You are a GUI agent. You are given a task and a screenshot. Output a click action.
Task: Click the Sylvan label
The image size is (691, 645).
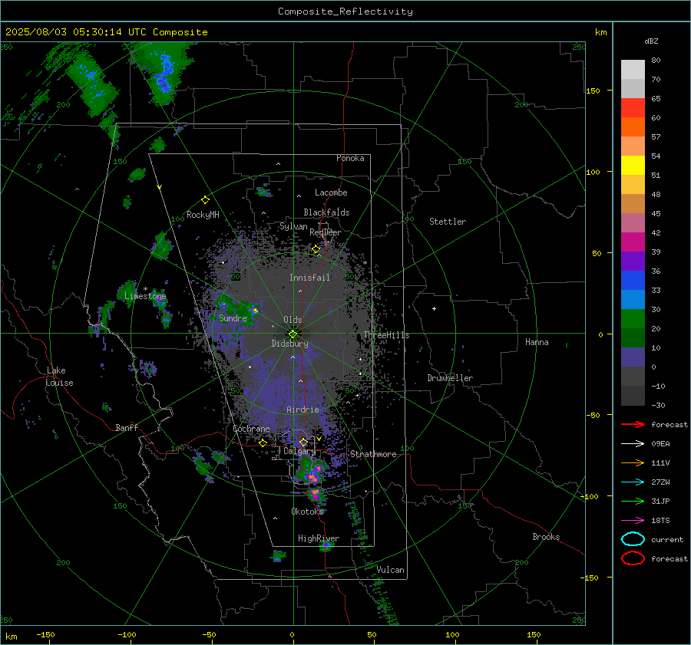click(x=293, y=226)
